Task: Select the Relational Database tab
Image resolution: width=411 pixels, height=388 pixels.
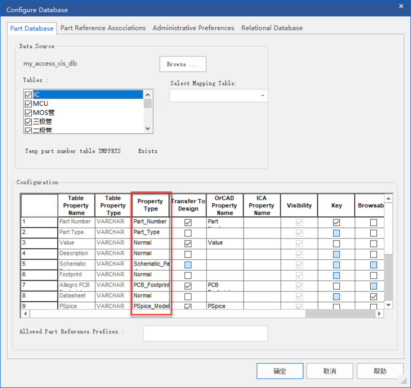Action: click(272, 28)
